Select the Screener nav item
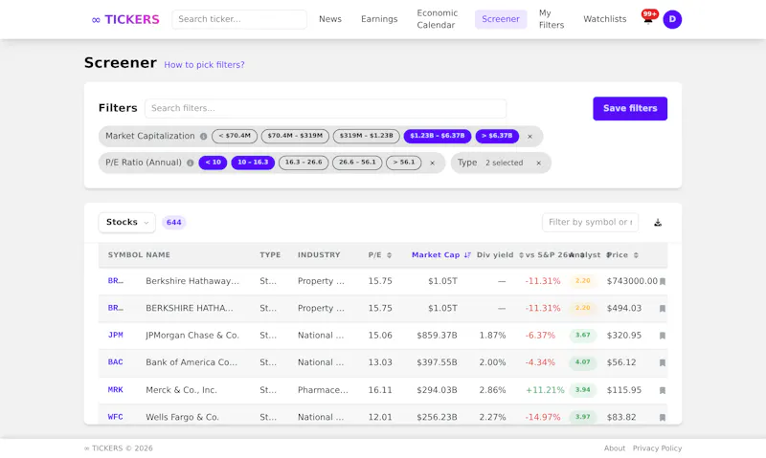Image resolution: width=766 pixels, height=458 pixels. tap(501, 19)
